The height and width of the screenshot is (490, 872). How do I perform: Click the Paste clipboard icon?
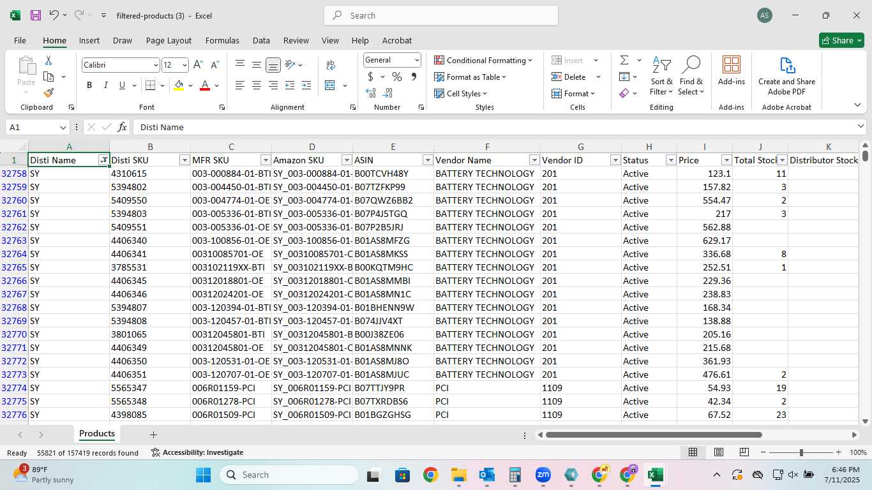pyautogui.click(x=26, y=66)
